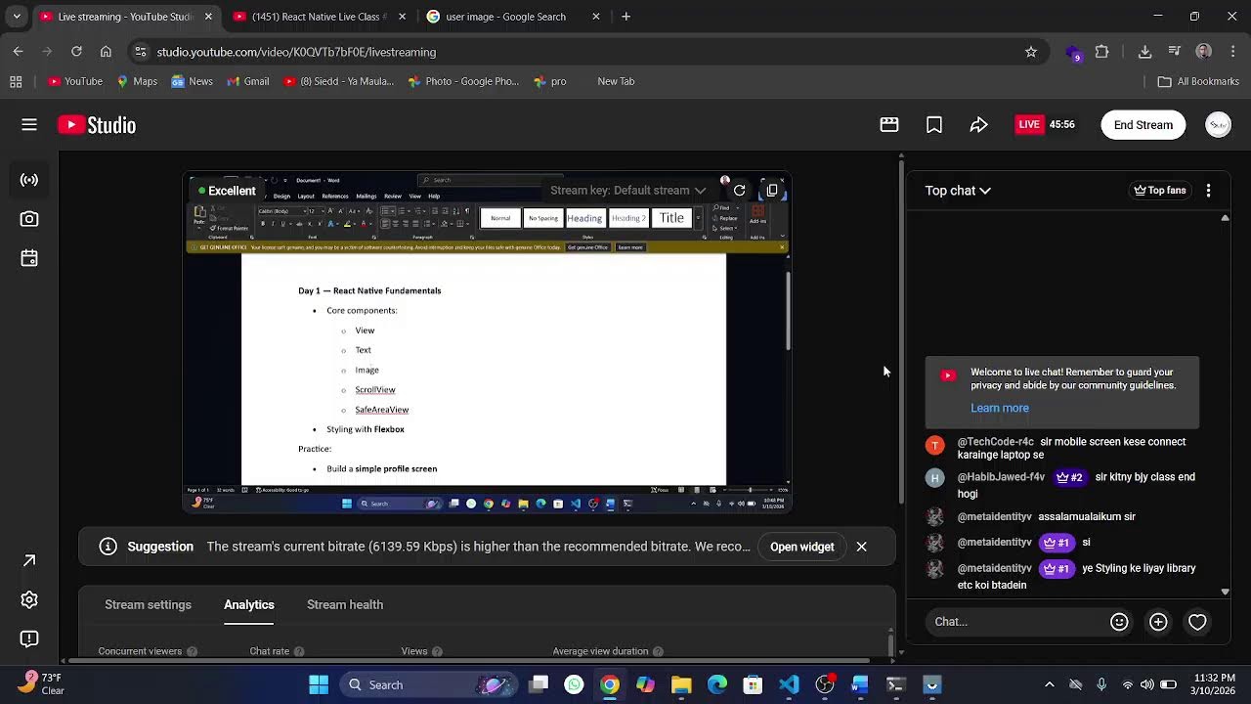1251x704 pixels.
Task: Click the stream preview thumbnail
Action: click(487, 343)
